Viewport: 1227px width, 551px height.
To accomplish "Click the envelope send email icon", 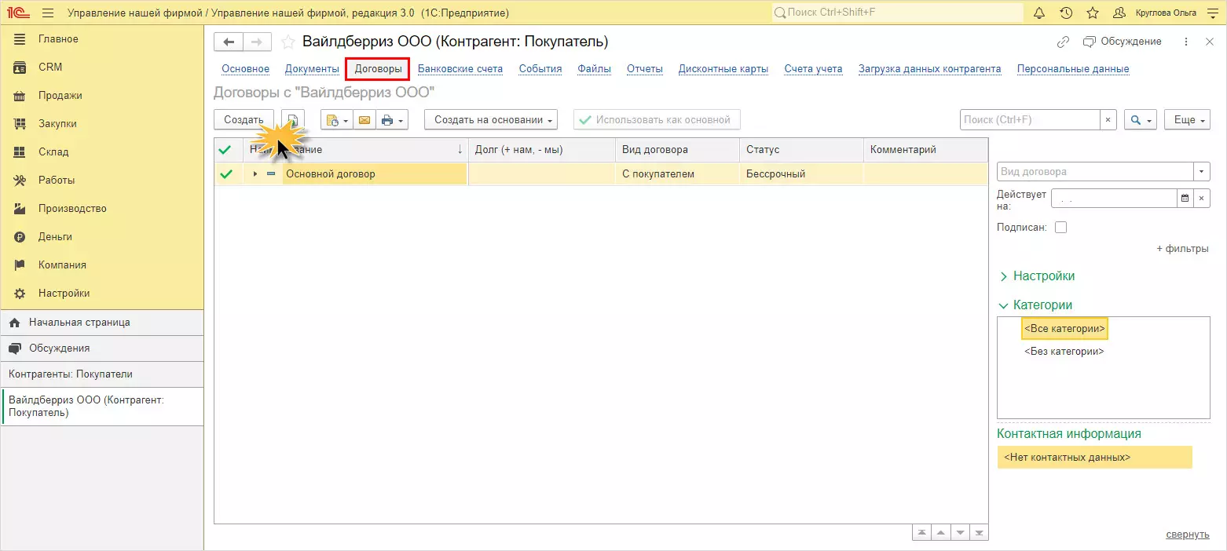I will click(364, 120).
